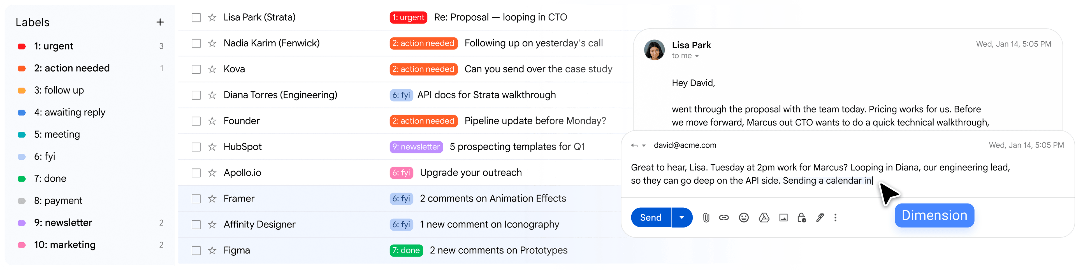Click the Dimension button

tap(934, 215)
